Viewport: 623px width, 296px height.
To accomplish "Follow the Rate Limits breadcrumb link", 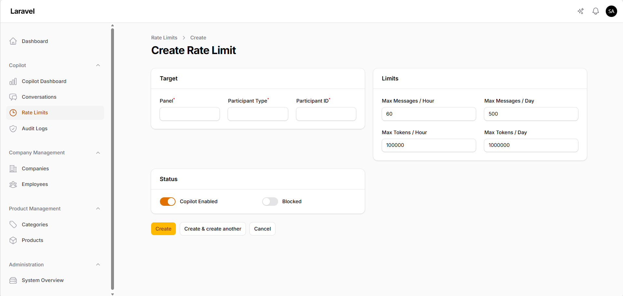I will [x=164, y=37].
